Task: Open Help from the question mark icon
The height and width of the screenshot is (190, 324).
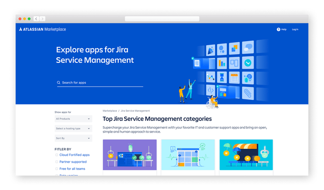Action: pyautogui.click(x=279, y=30)
